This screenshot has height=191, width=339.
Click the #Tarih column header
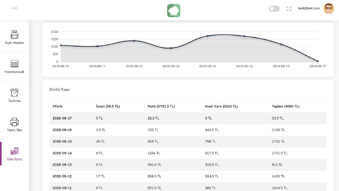(x=58, y=106)
